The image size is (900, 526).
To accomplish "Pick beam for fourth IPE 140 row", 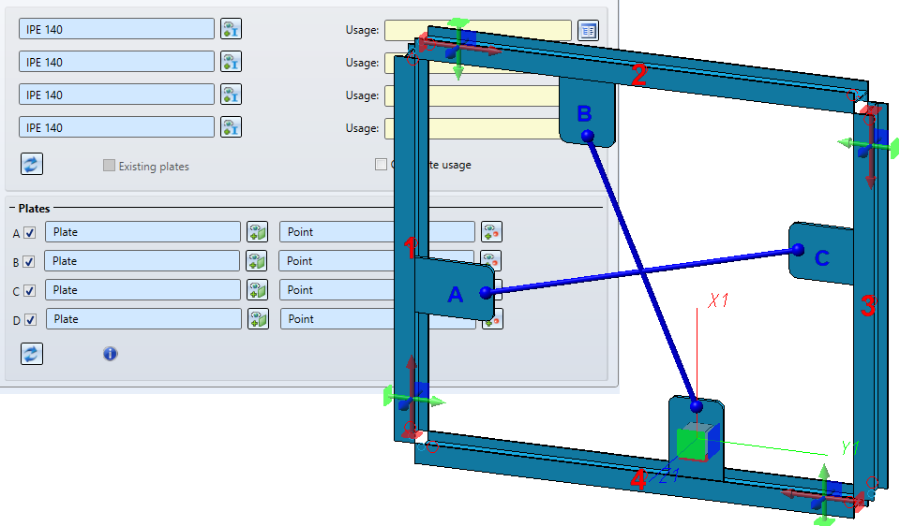I will [231, 127].
